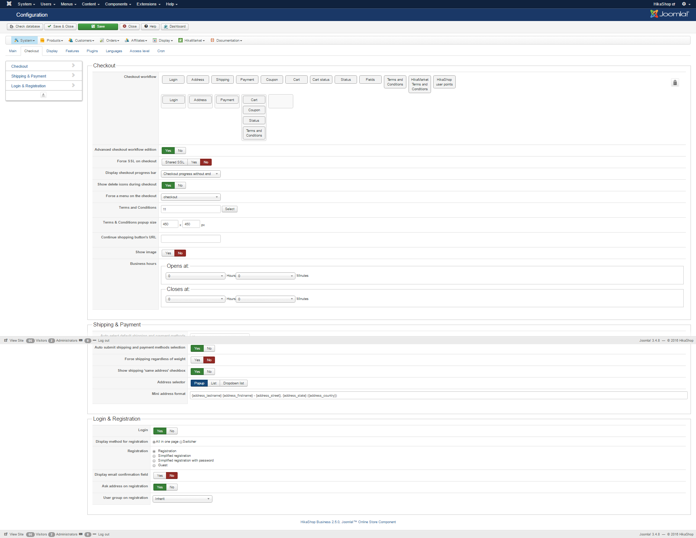
Task: Select Guest registration radio option
Action: click(154, 466)
